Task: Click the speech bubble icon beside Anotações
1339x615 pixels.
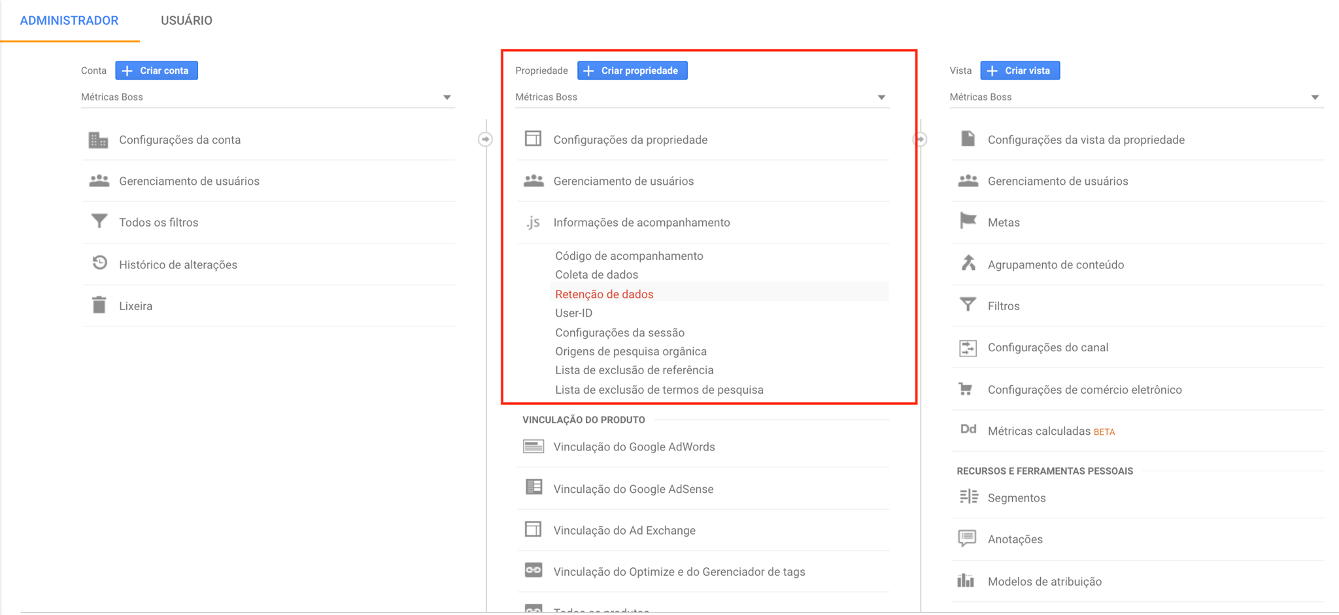Action: (967, 539)
